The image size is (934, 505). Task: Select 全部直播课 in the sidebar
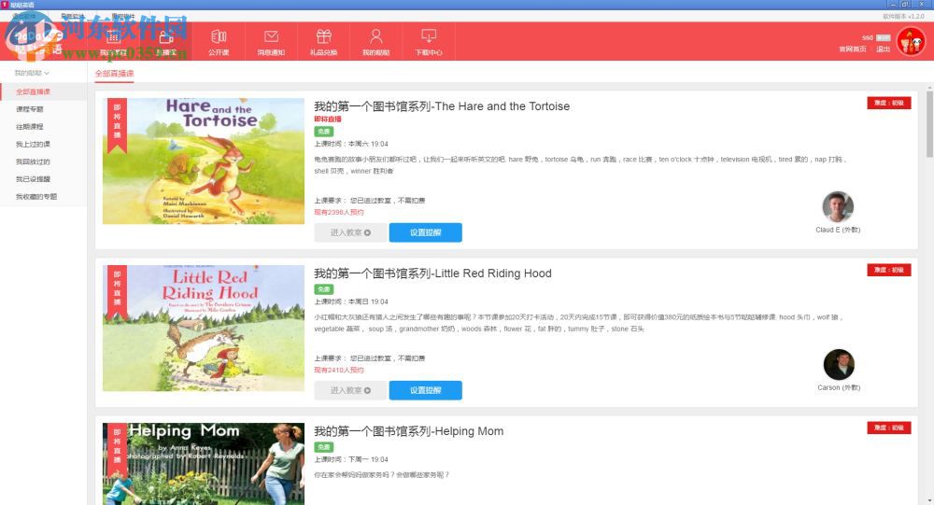(44, 91)
